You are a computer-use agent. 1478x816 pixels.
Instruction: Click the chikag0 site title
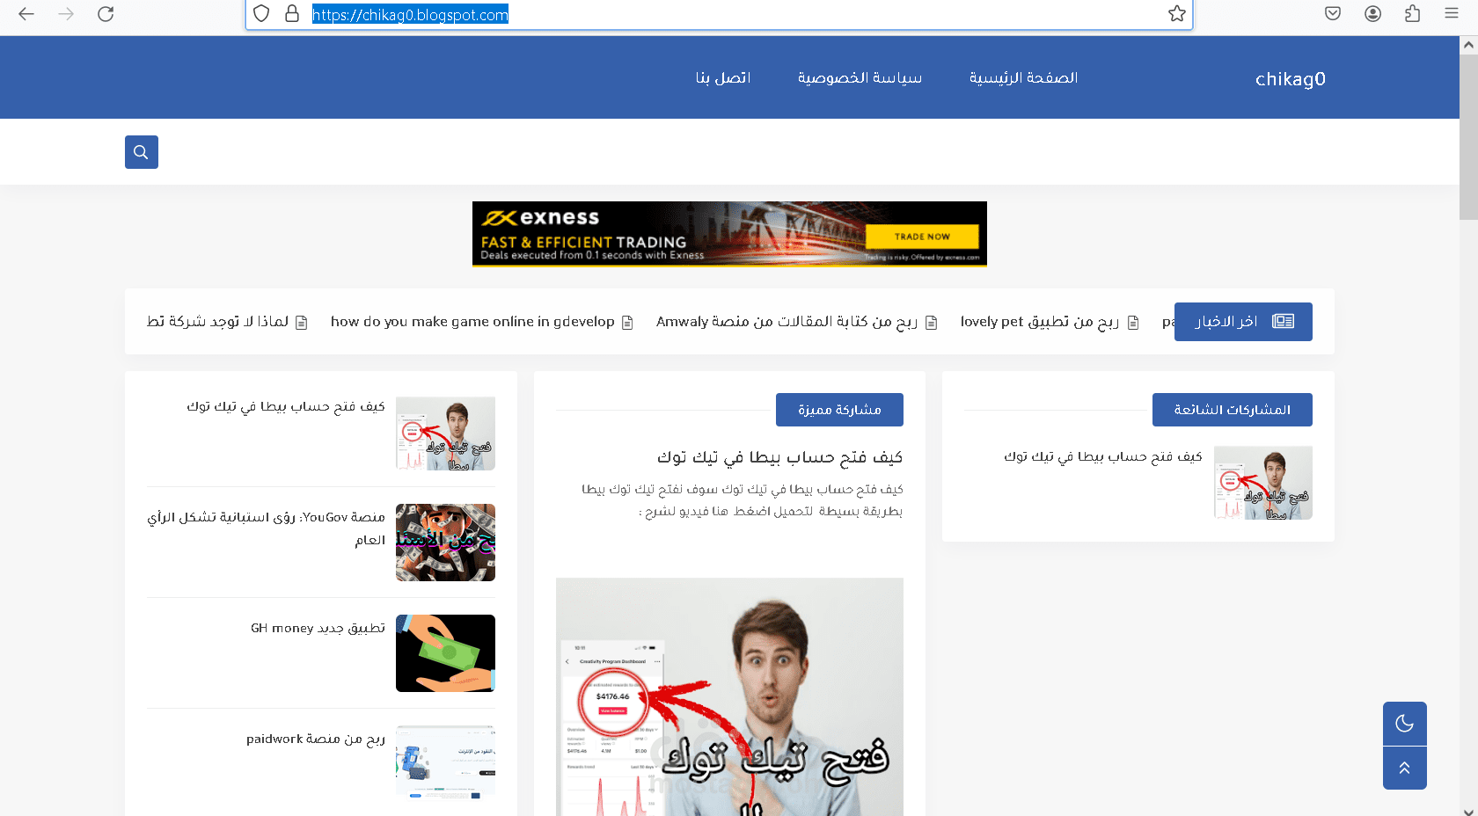click(1290, 79)
